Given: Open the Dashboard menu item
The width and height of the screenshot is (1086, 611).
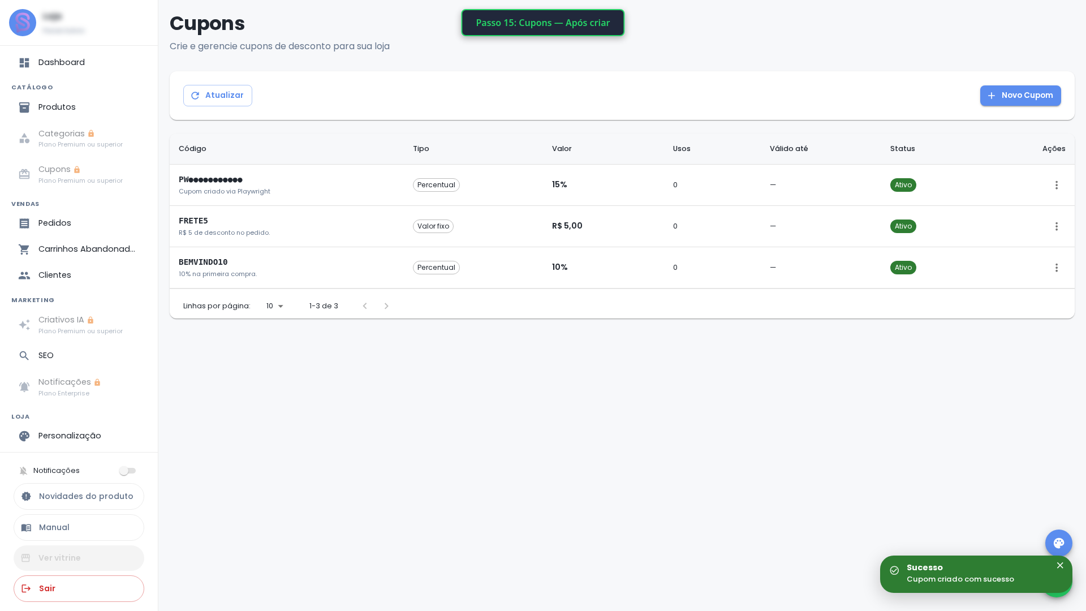Looking at the screenshot, I should [x=79, y=63].
